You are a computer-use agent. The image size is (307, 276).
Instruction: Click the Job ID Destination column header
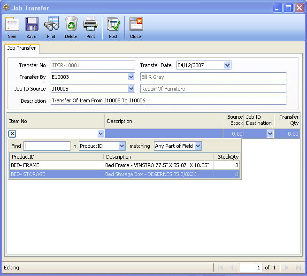(259, 120)
